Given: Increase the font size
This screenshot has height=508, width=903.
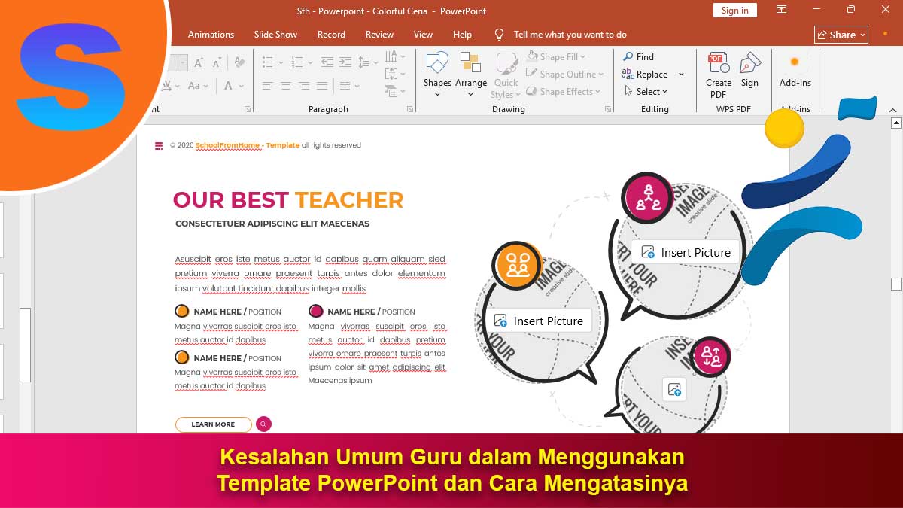Looking at the screenshot, I should click(199, 63).
